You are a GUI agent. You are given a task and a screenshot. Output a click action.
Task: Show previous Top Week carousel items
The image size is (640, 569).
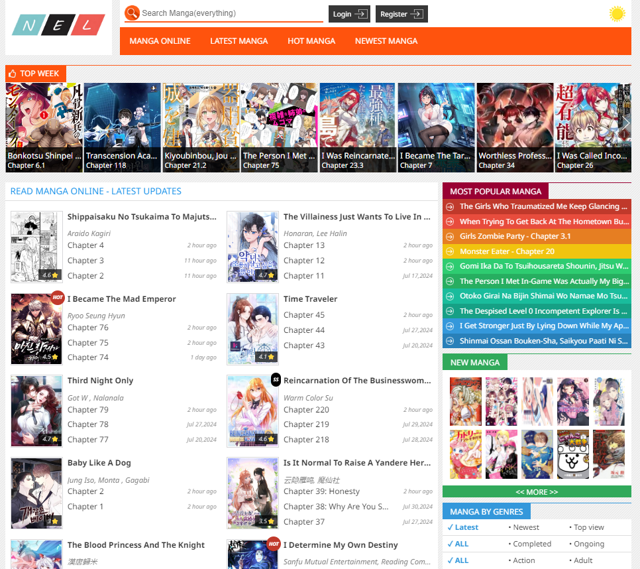pos(11,123)
